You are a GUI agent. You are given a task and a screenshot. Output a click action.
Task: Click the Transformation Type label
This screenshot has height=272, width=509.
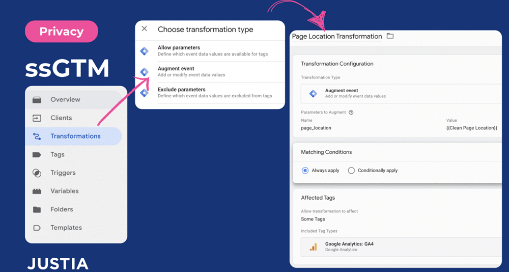click(x=320, y=77)
